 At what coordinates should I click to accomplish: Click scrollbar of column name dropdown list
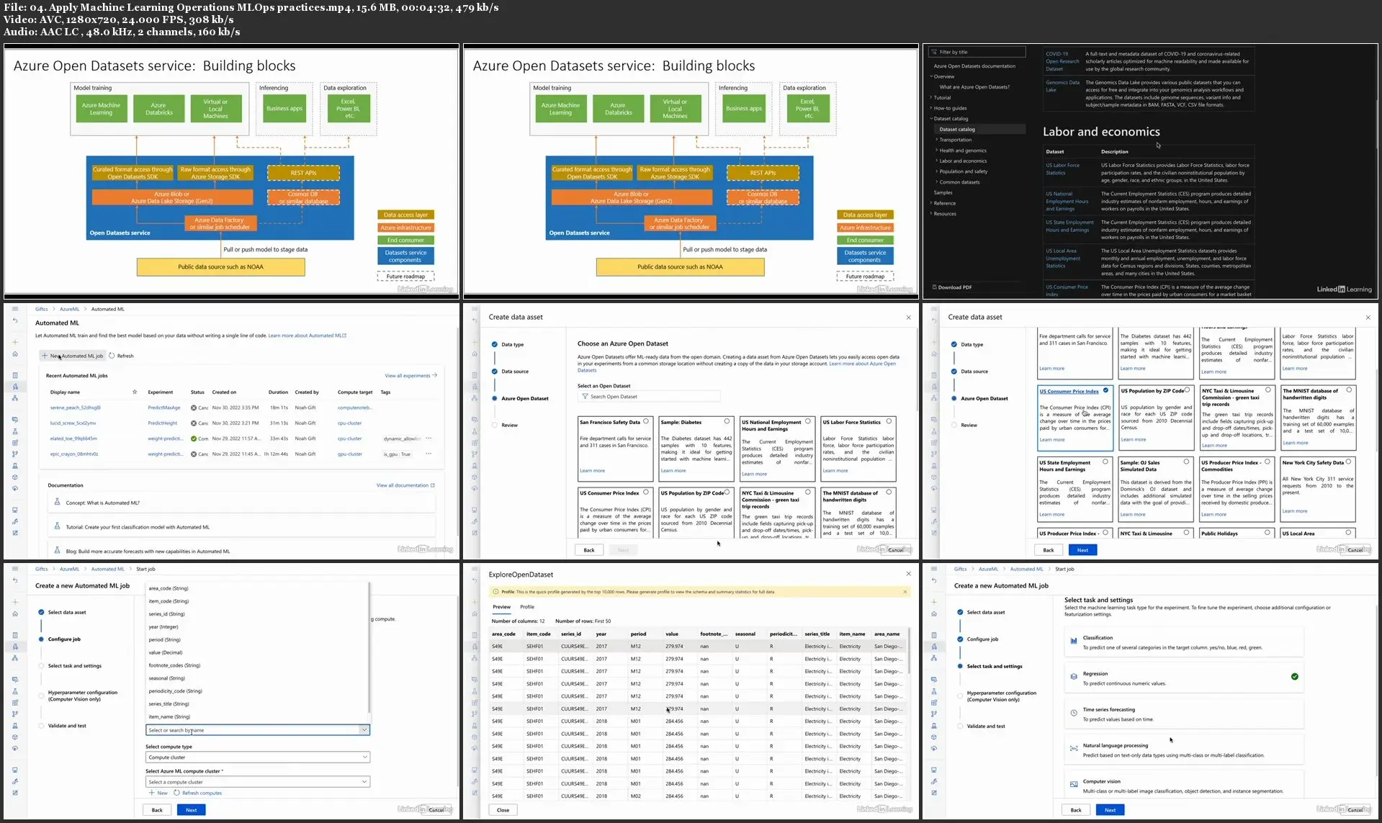(x=370, y=648)
